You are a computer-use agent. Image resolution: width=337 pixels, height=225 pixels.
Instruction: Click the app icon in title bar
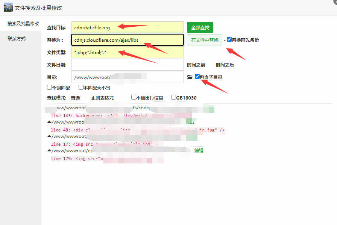pyautogui.click(x=8, y=7)
